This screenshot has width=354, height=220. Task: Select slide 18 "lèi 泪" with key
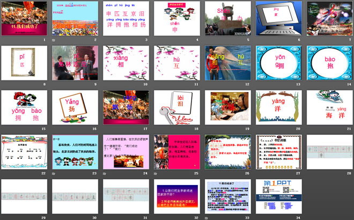[x=177, y=107]
